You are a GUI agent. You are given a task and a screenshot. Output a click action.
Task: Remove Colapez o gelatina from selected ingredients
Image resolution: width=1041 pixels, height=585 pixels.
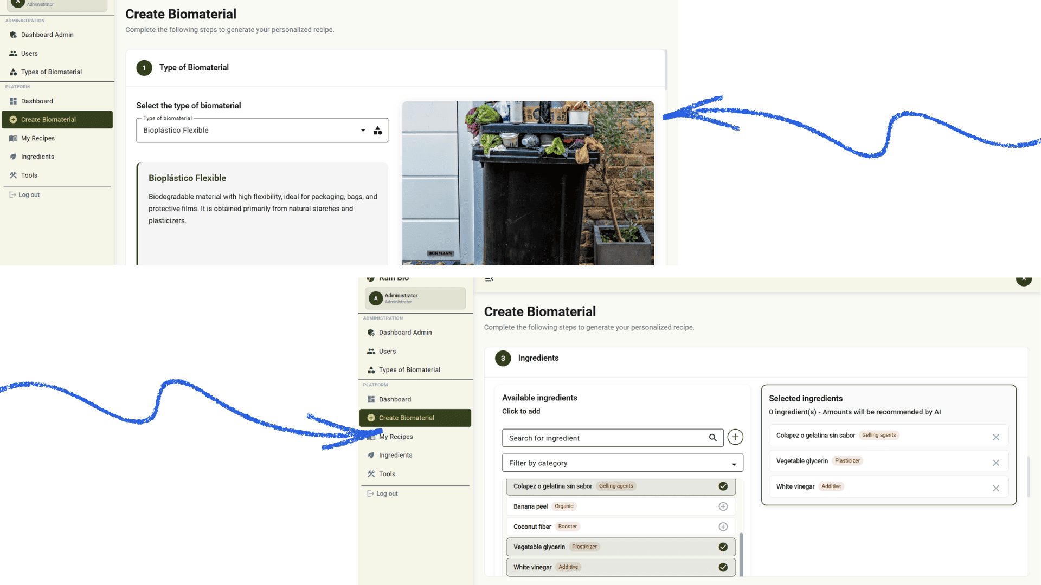[x=996, y=437]
